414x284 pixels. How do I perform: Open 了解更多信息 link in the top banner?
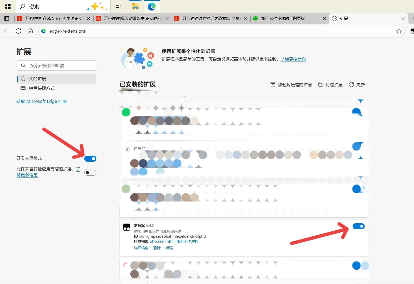293,59
